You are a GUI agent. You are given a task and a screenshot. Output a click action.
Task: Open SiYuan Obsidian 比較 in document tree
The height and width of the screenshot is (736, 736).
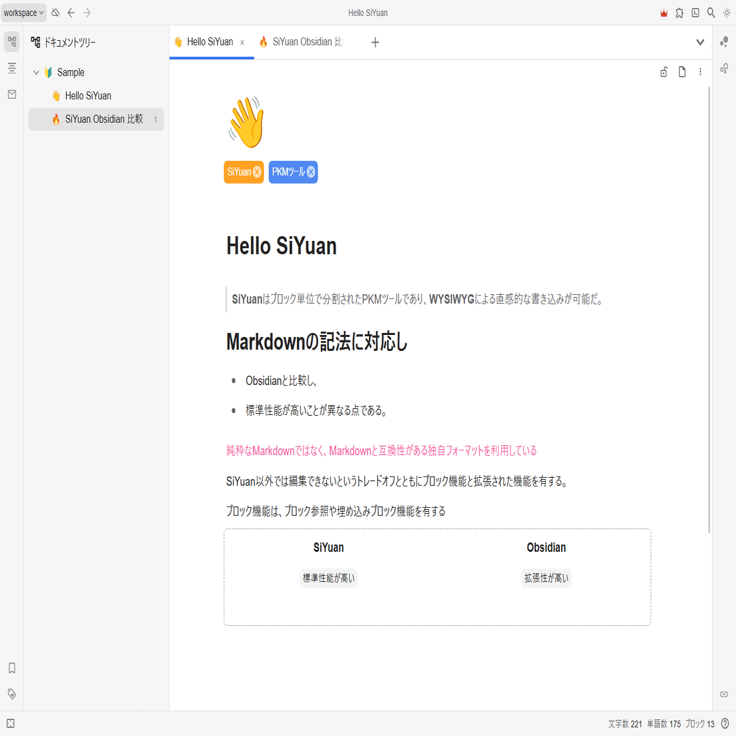96,119
